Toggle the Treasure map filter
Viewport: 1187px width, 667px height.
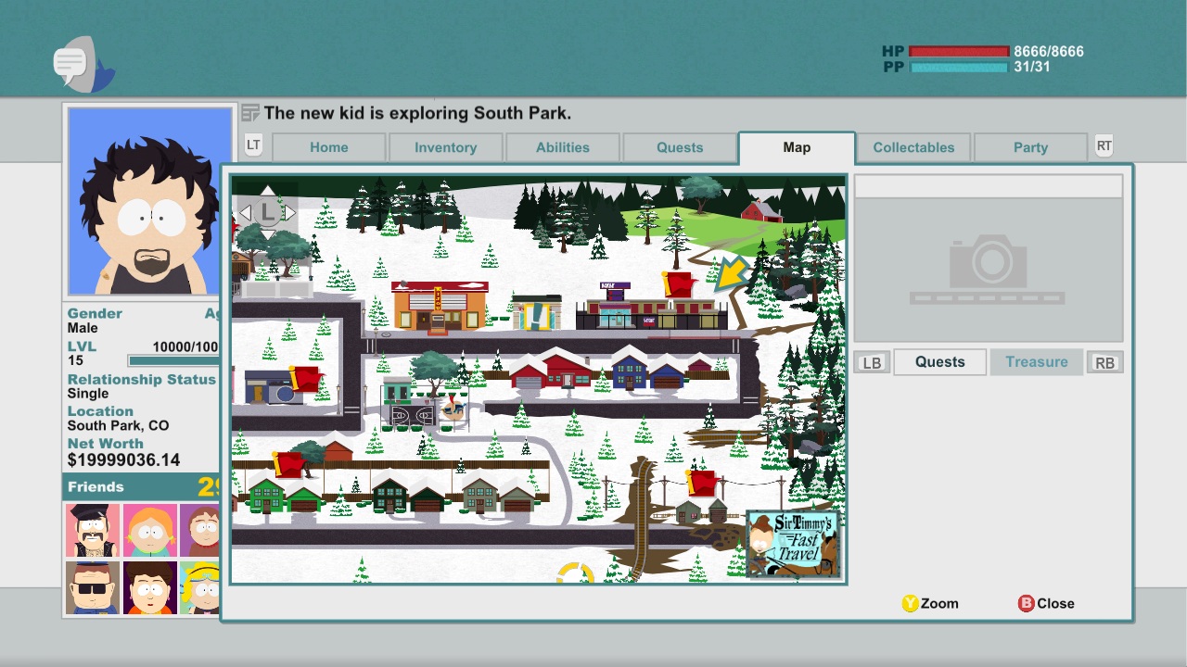click(x=1036, y=362)
